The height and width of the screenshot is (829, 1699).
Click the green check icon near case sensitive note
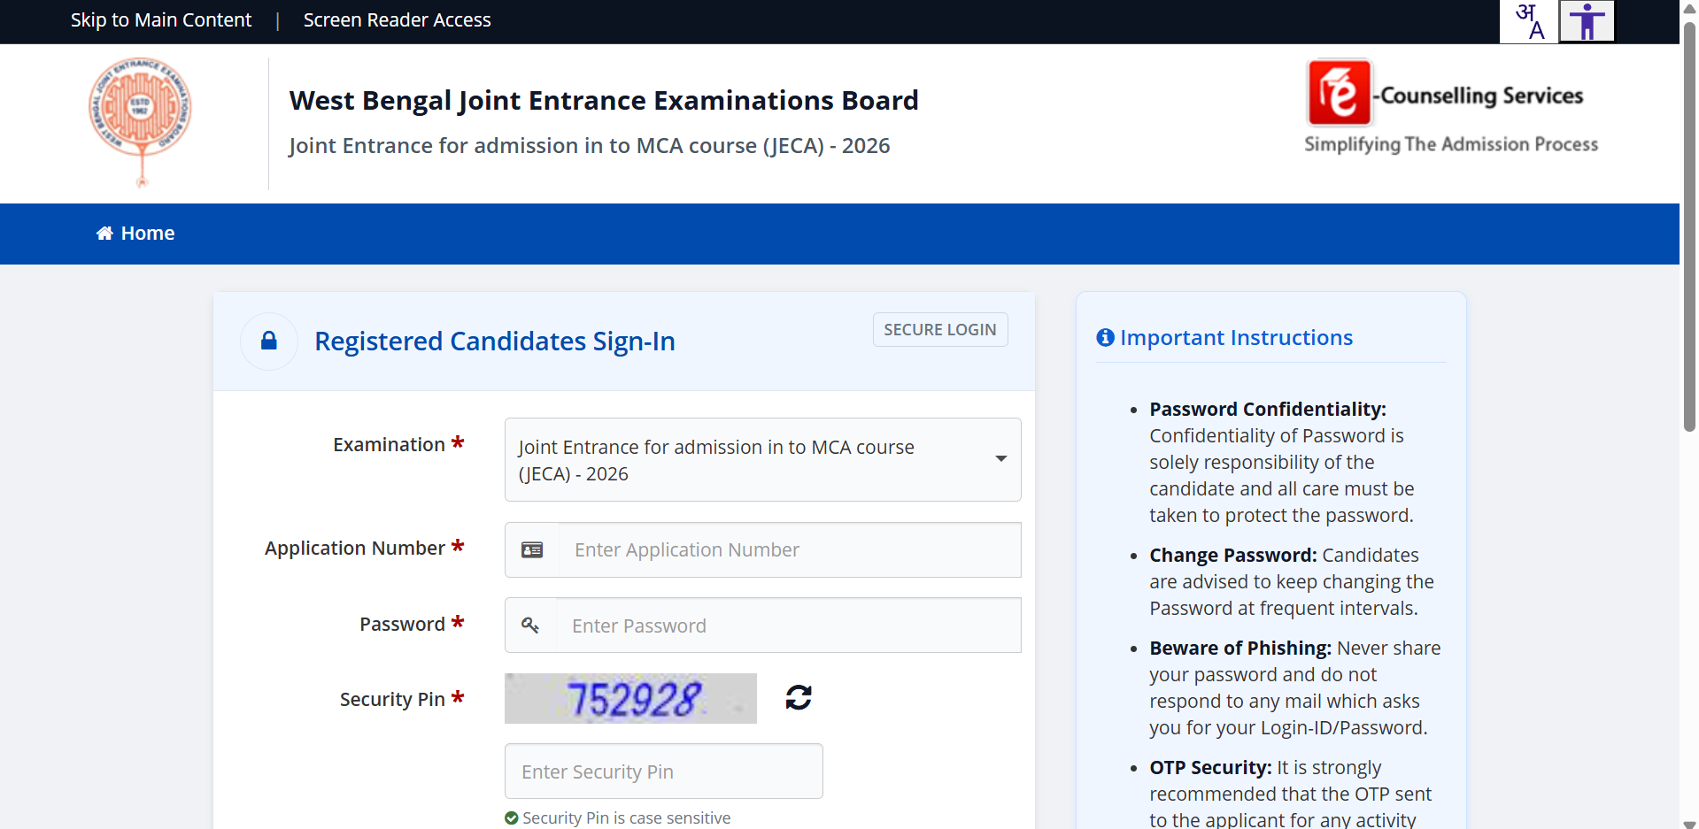(x=512, y=817)
